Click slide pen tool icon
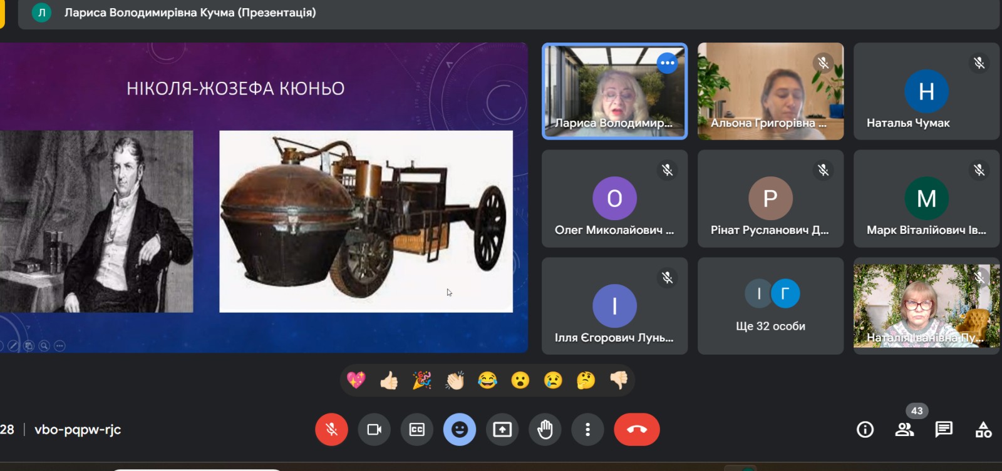 coord(13,345)
